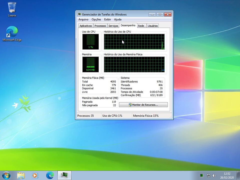Switch to the Serviços tab
The width and height of the screenshot is (240, 180).
click(x=113, y=26)
